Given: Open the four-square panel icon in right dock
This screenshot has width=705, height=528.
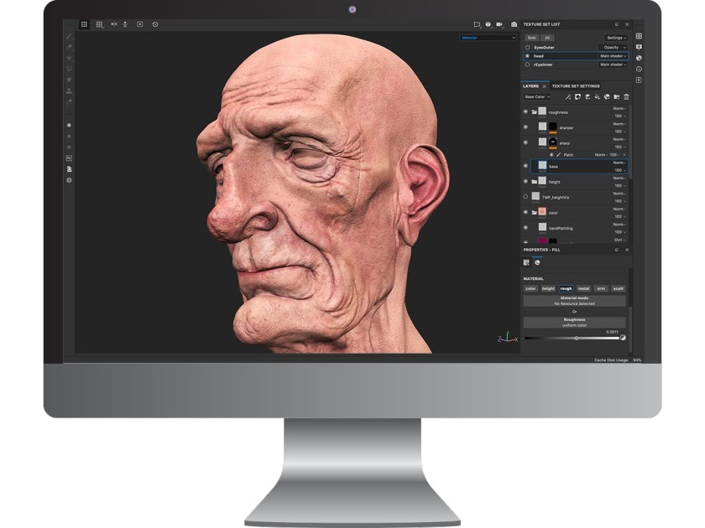Looking at the screenshot, I should 639,36.
